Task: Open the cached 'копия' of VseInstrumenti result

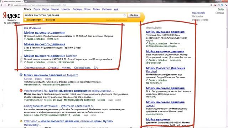Action: [x=118, y=100]
